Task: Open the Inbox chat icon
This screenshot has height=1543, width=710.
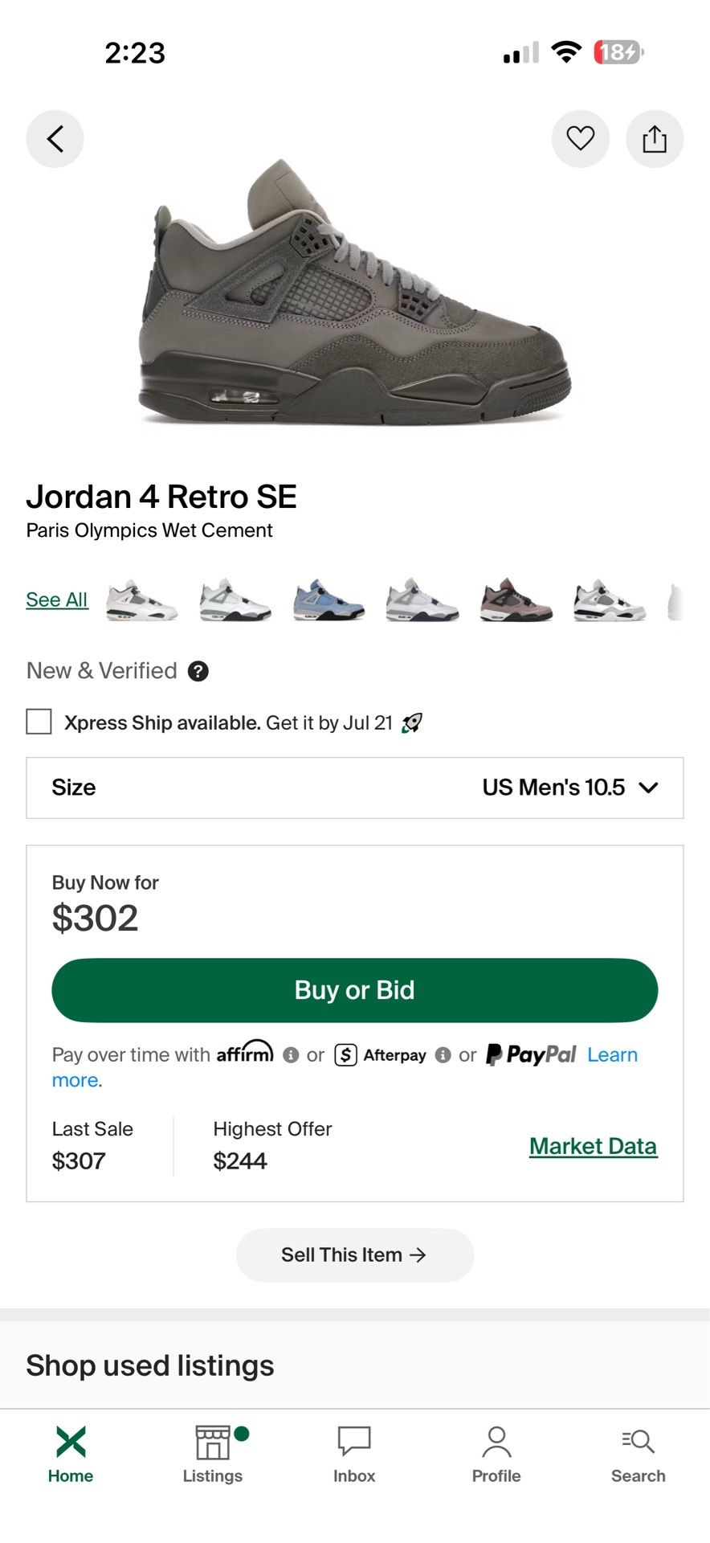Action: click(354, 1443)
